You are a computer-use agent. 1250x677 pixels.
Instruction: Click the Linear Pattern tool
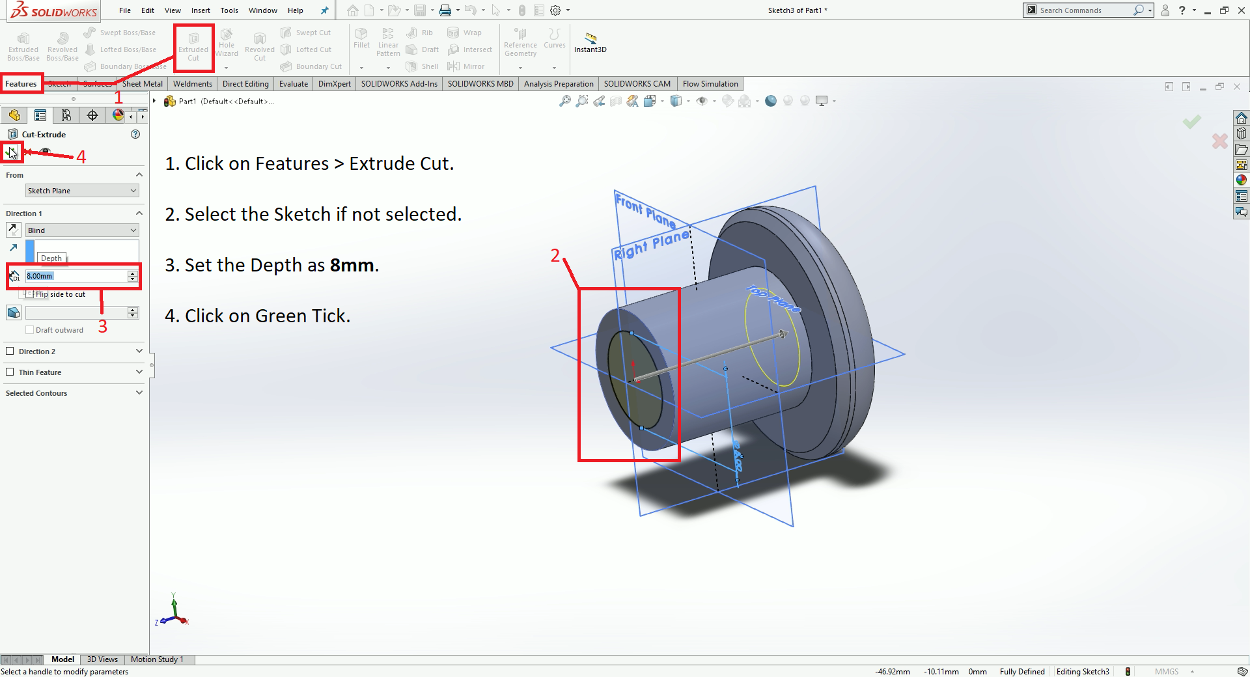[388, 42]
